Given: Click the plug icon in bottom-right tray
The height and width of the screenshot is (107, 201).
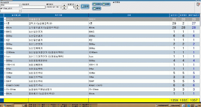Looking at the screenshot, I should coord(196,106).
